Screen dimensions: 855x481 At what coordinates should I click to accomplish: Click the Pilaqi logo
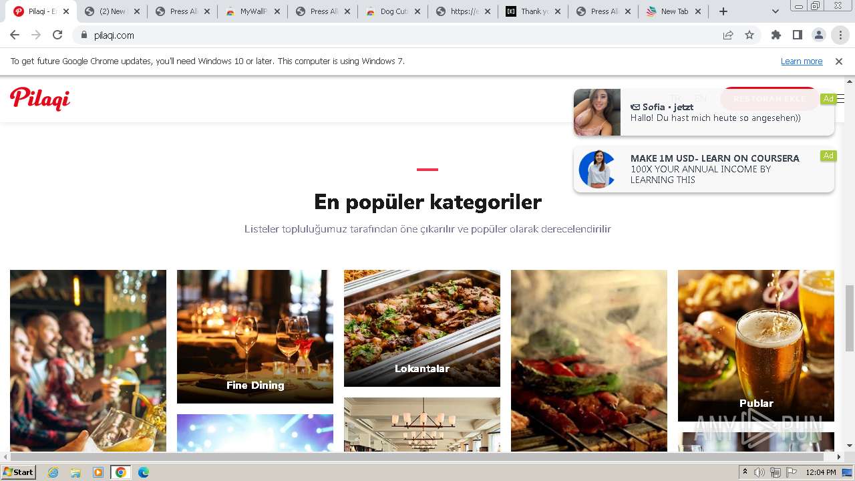tap(40, 99)
